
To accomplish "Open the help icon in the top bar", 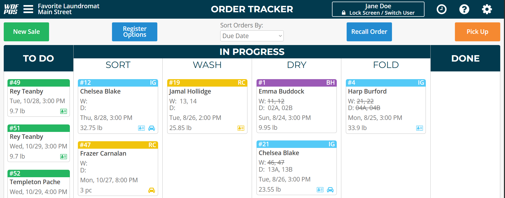I will point(464,9).
